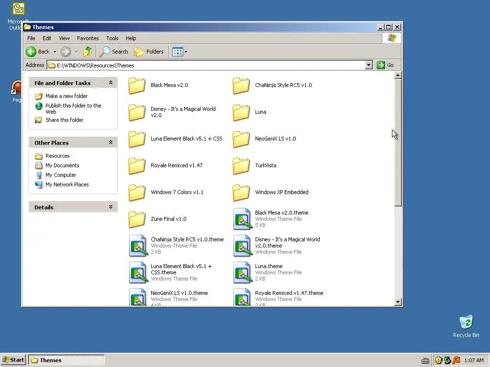Viewport: 490px width, 367px height.
Task: Open the File menu
Action: tap(31, 38)
